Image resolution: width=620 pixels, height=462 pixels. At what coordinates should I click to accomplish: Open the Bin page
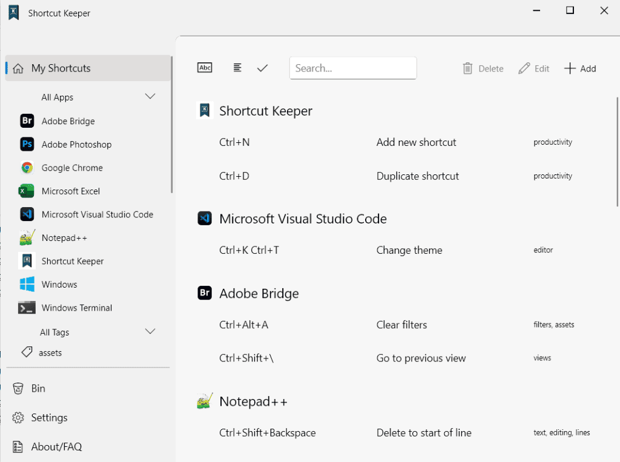(x=88, y=388)
